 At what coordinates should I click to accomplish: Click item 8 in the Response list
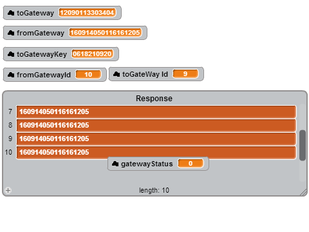[156, 125]
